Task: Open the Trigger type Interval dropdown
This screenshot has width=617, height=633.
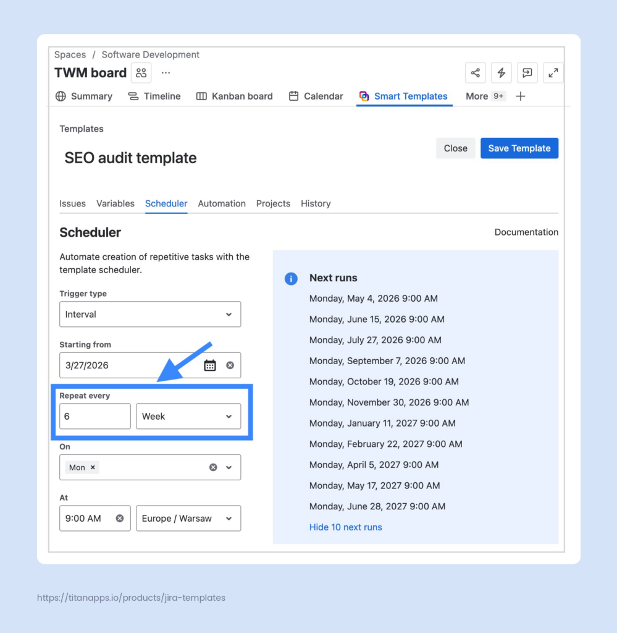Action: (150, 314)
